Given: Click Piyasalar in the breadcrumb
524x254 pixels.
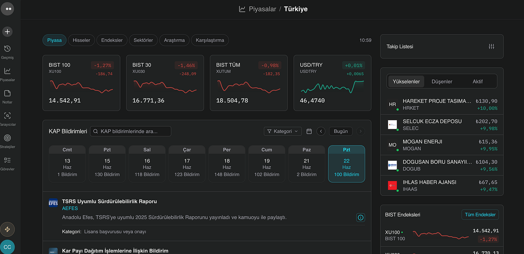Looking at the screenshot, I should tap(262, 9).
